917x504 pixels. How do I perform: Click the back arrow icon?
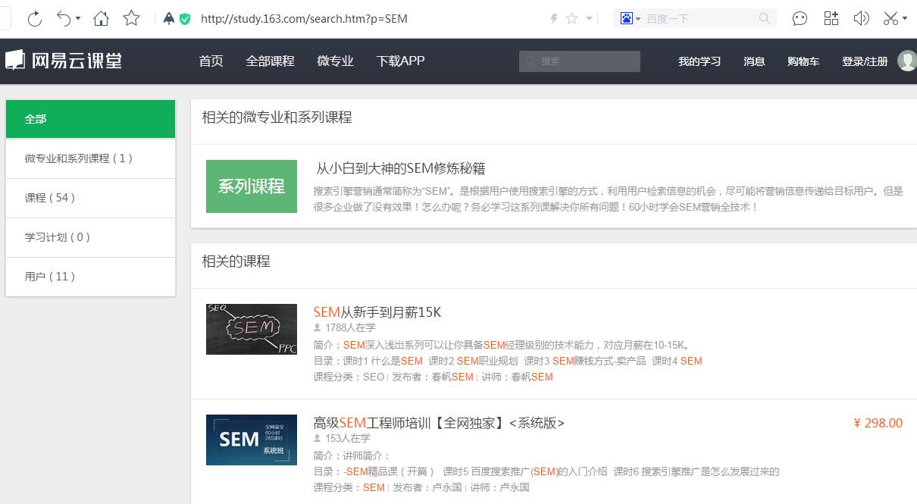64,18
